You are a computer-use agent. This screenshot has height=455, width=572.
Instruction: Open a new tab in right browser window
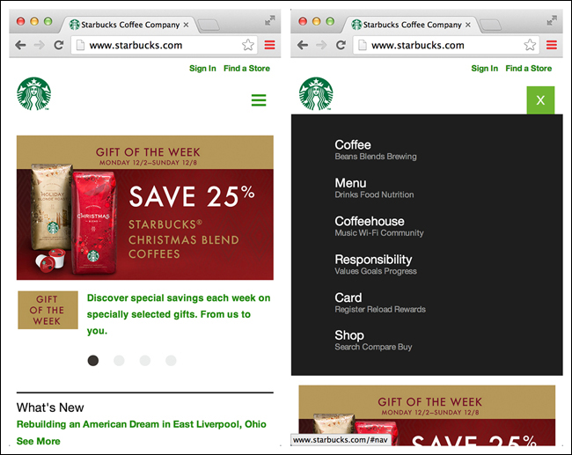tap(490, 26)
